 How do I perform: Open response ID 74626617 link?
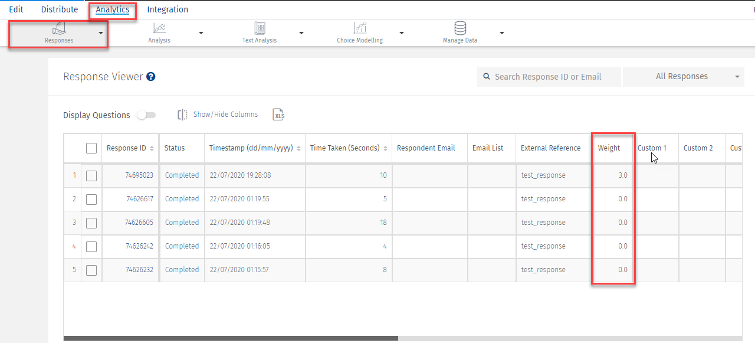pos(139,199)
